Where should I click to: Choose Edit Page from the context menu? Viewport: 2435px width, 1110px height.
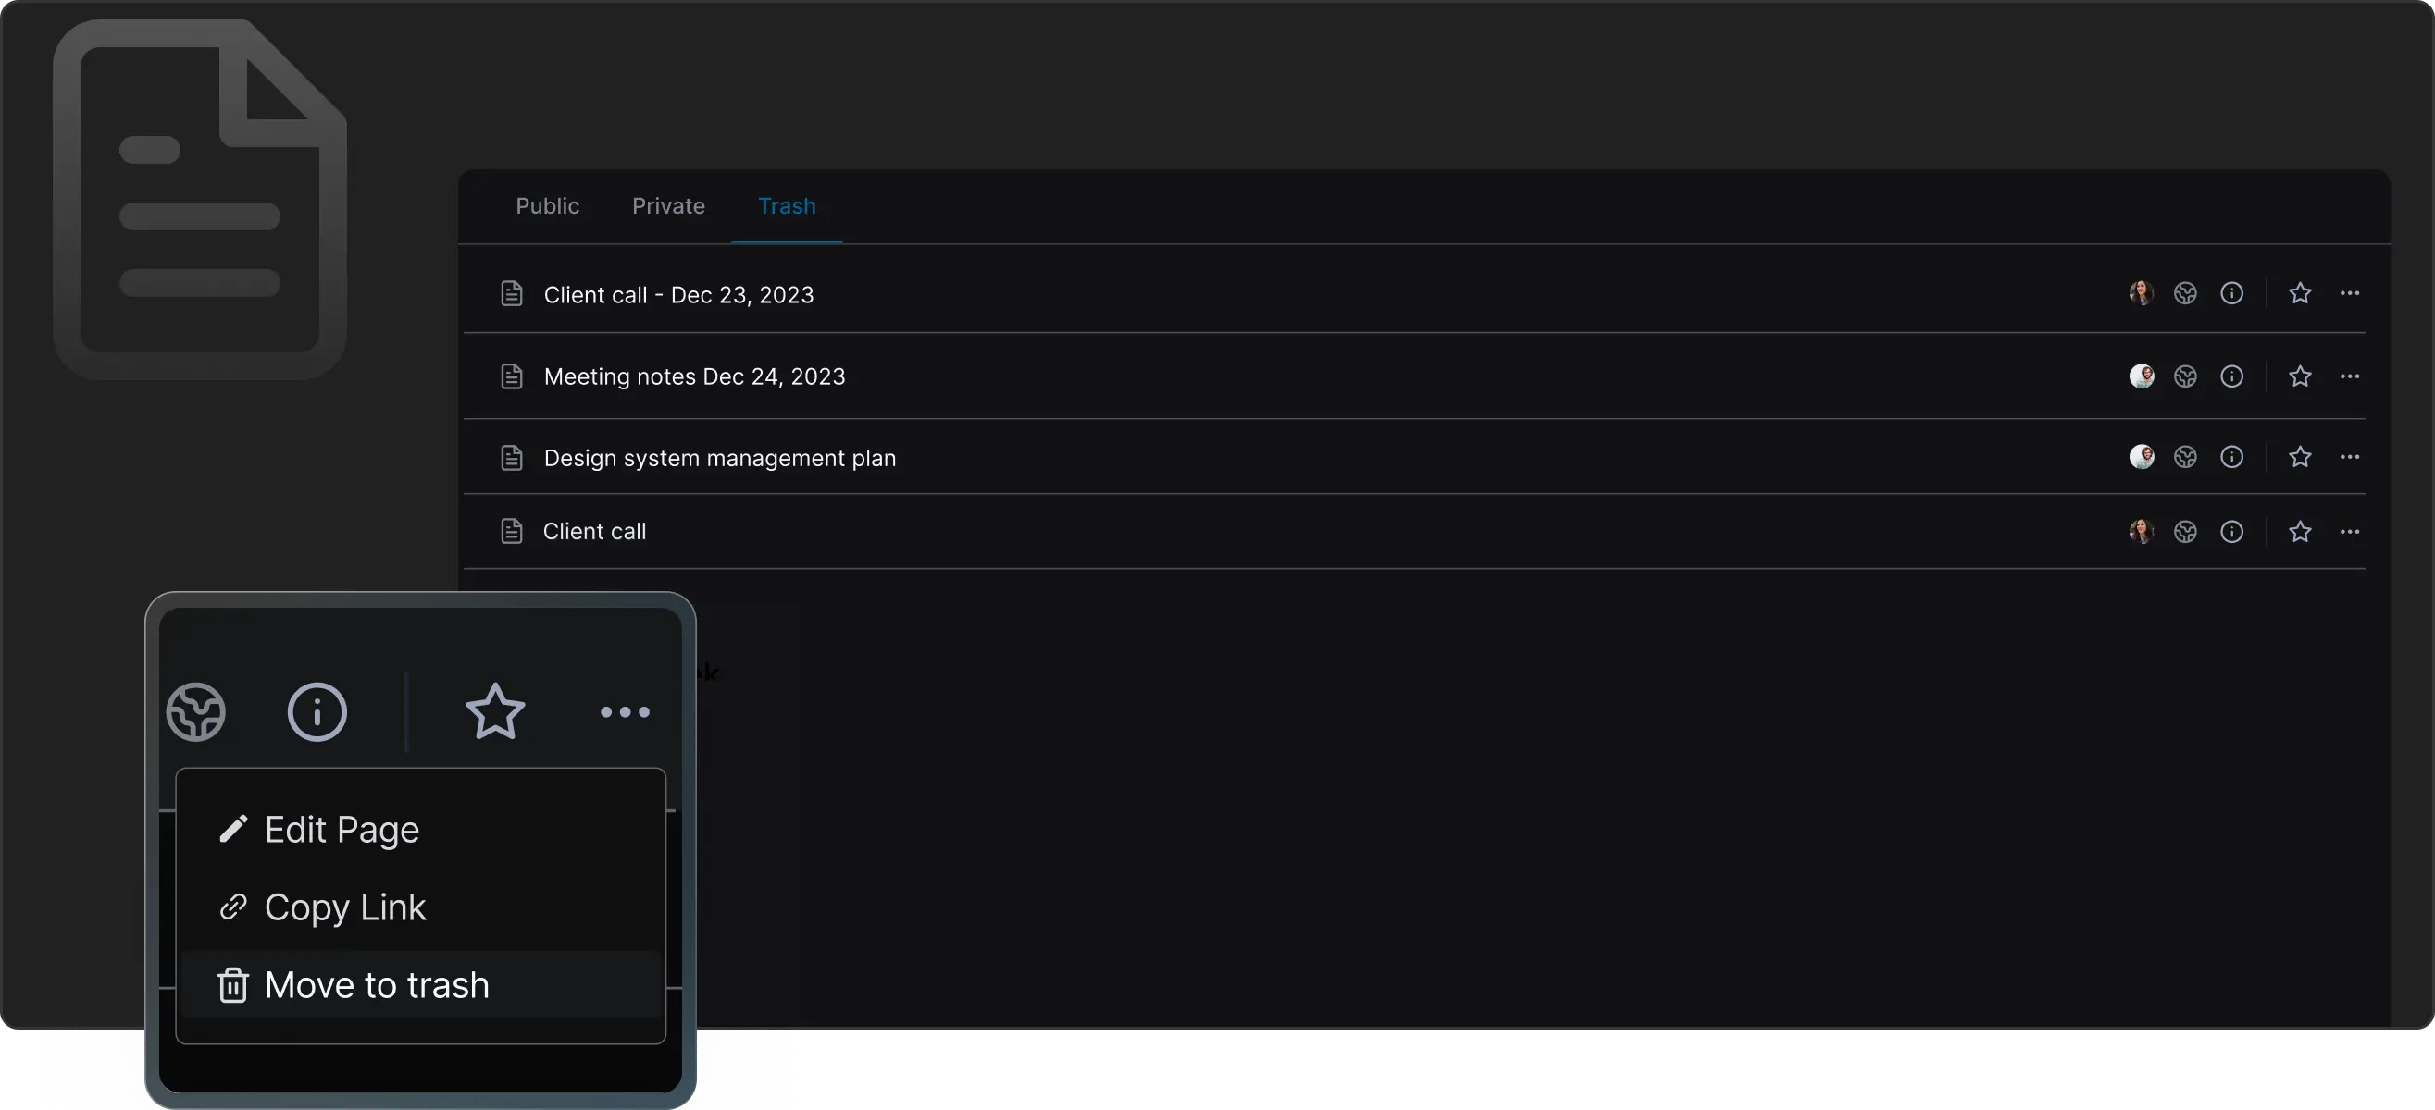[x=342, y=830]
